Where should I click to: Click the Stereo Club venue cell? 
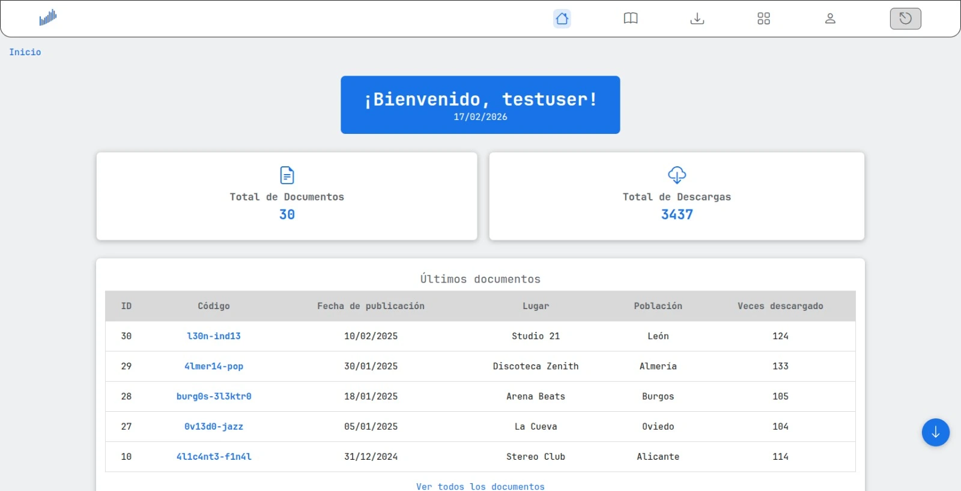point(536,457)
